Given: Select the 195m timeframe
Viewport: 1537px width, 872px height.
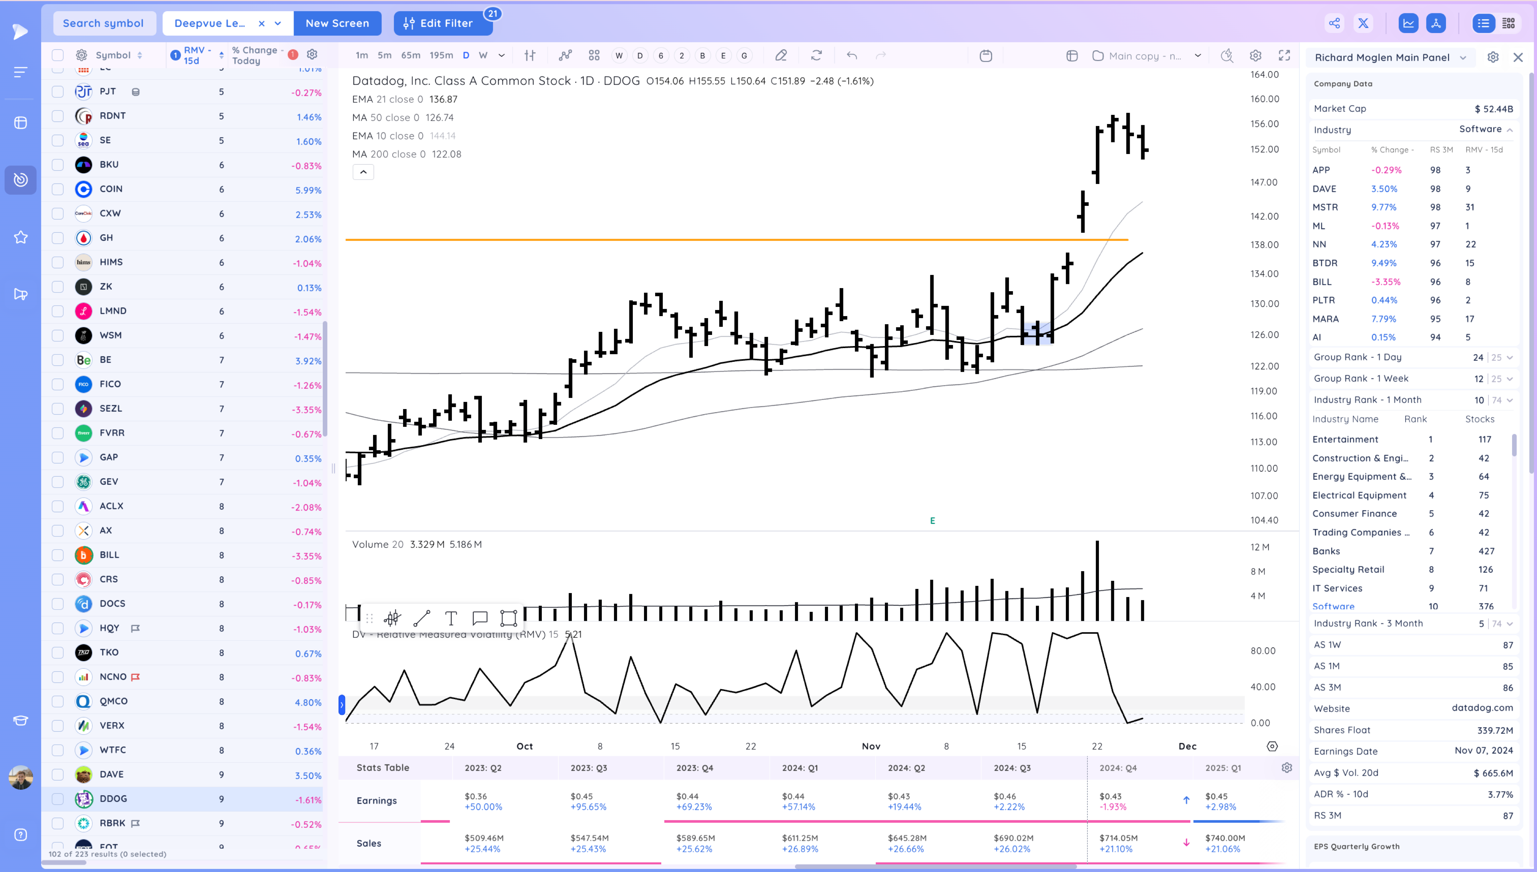Looking at the screenshot, I should (442, 56).
